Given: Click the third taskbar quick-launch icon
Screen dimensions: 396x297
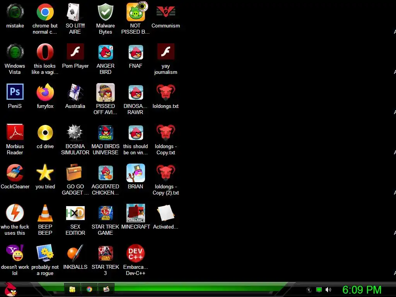Looking at the screenshot, I should (106, 289).
